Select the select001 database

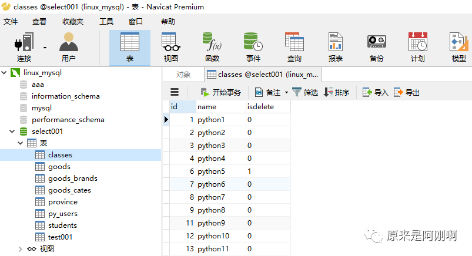pos(47,132)
